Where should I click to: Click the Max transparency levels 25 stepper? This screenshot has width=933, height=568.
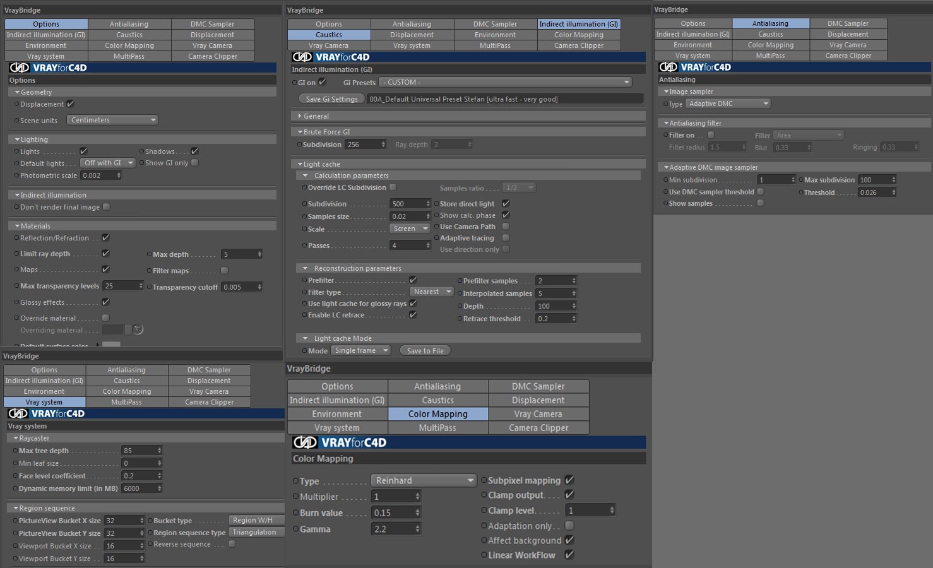pos(141,286)
